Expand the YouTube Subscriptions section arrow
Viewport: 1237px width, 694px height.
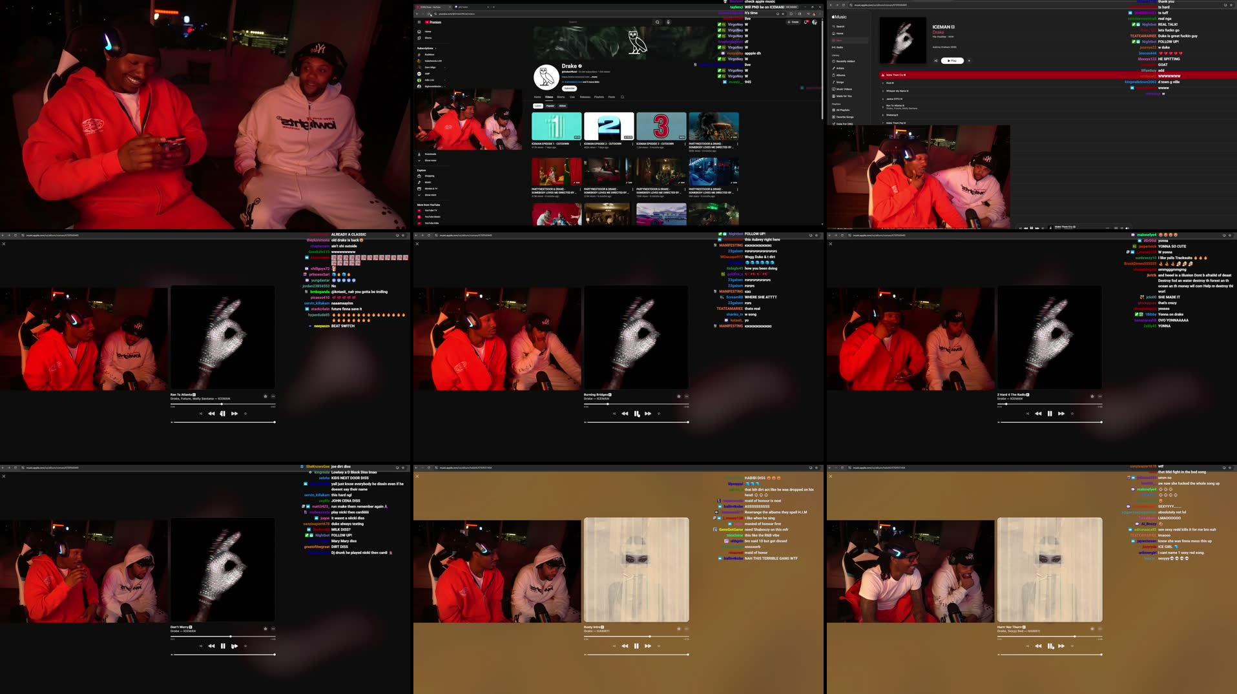pos(435,48)
